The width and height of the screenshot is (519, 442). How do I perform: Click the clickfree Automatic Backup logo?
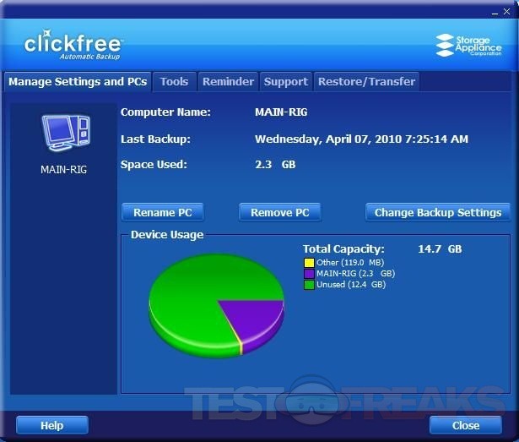click(x=74, y=46)
